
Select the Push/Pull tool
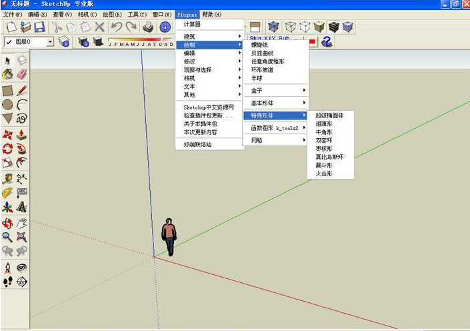22,133
